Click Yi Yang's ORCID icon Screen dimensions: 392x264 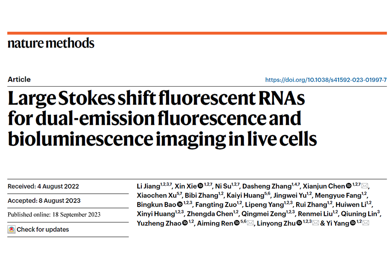[353, 223]
